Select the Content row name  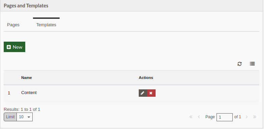point(29,93)
